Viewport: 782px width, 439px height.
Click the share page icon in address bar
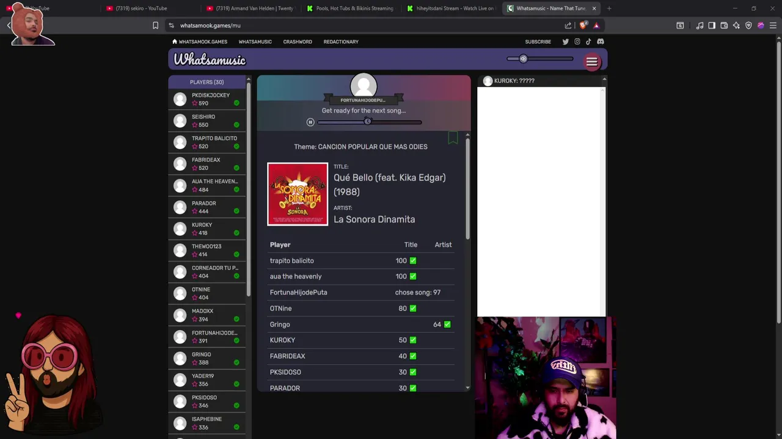coord(568,26)
